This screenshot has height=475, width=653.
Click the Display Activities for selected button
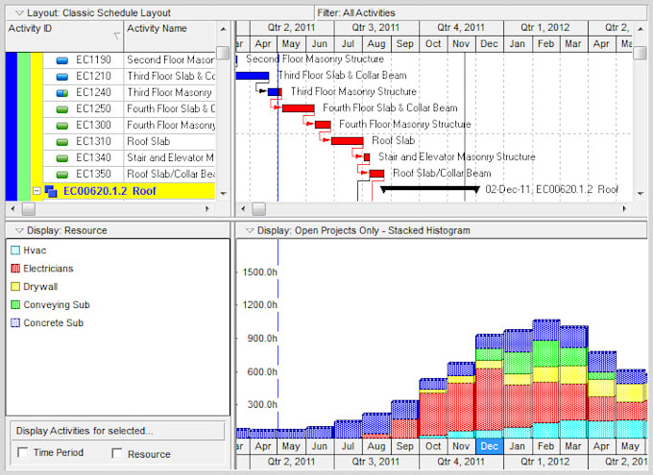click(x=117, y=431)
